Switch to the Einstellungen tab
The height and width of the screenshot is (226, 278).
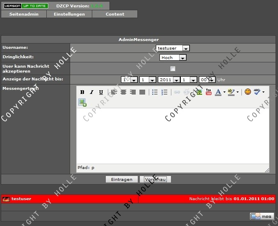(69, 14)
